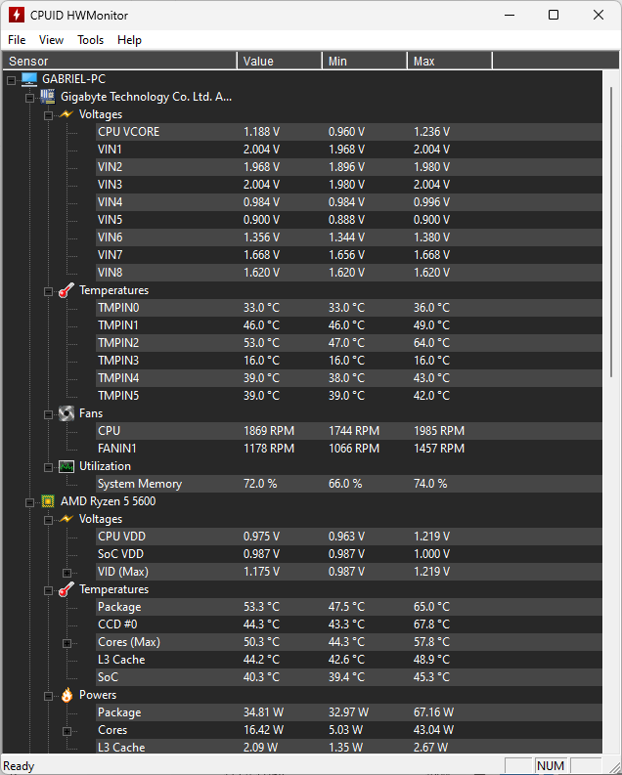Select the CPU VCORE row
Image resolution: width=622 pixels, height=775 pixels.
[349, 132]
